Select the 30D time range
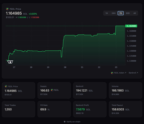The image size is (144, 124). (127, 13)
